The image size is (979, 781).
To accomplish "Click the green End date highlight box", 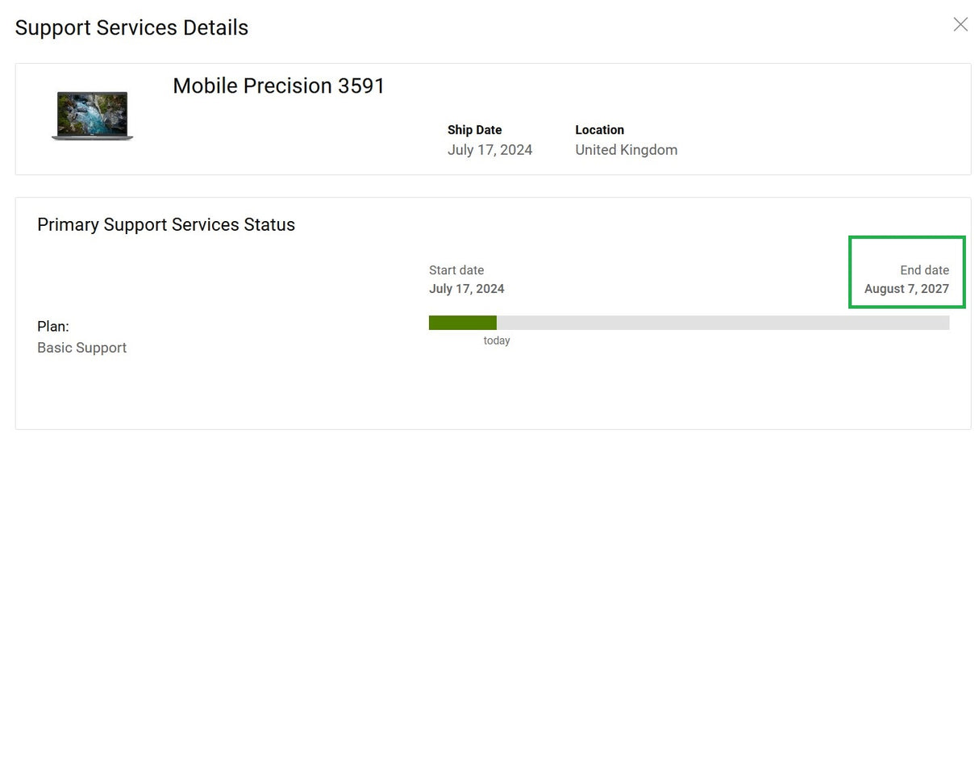I will coord(906,272).
